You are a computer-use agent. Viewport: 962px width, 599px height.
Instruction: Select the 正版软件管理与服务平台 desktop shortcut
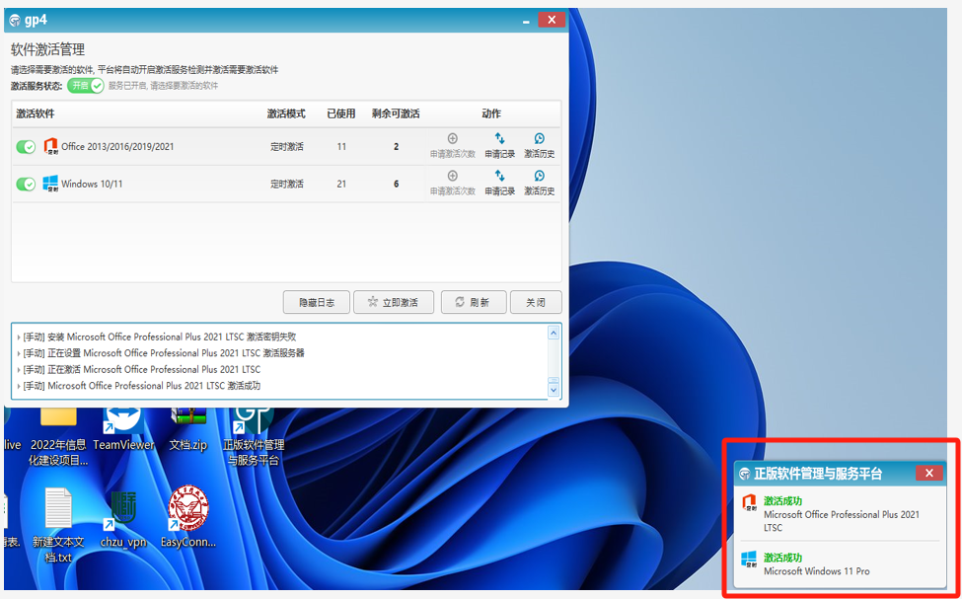[x=254, y=434]
